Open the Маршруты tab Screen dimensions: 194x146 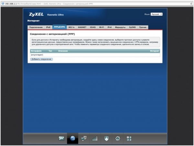coord(120,27)
